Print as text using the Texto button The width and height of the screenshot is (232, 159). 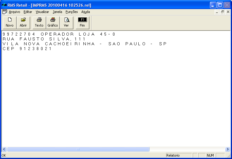pos(39,23)
